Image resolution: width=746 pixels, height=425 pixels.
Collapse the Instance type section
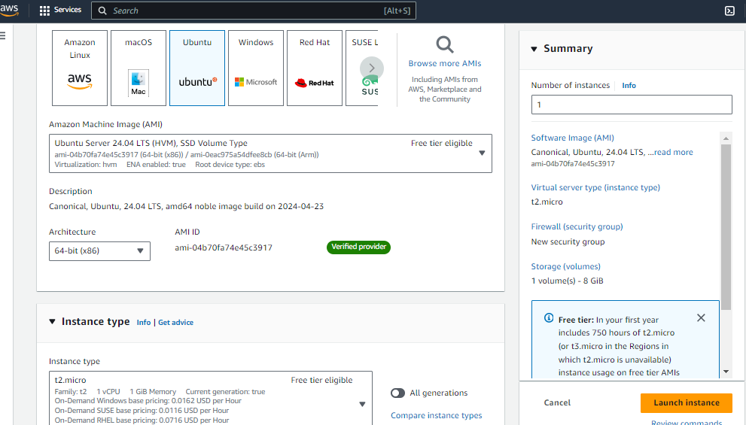coord(53,322)
